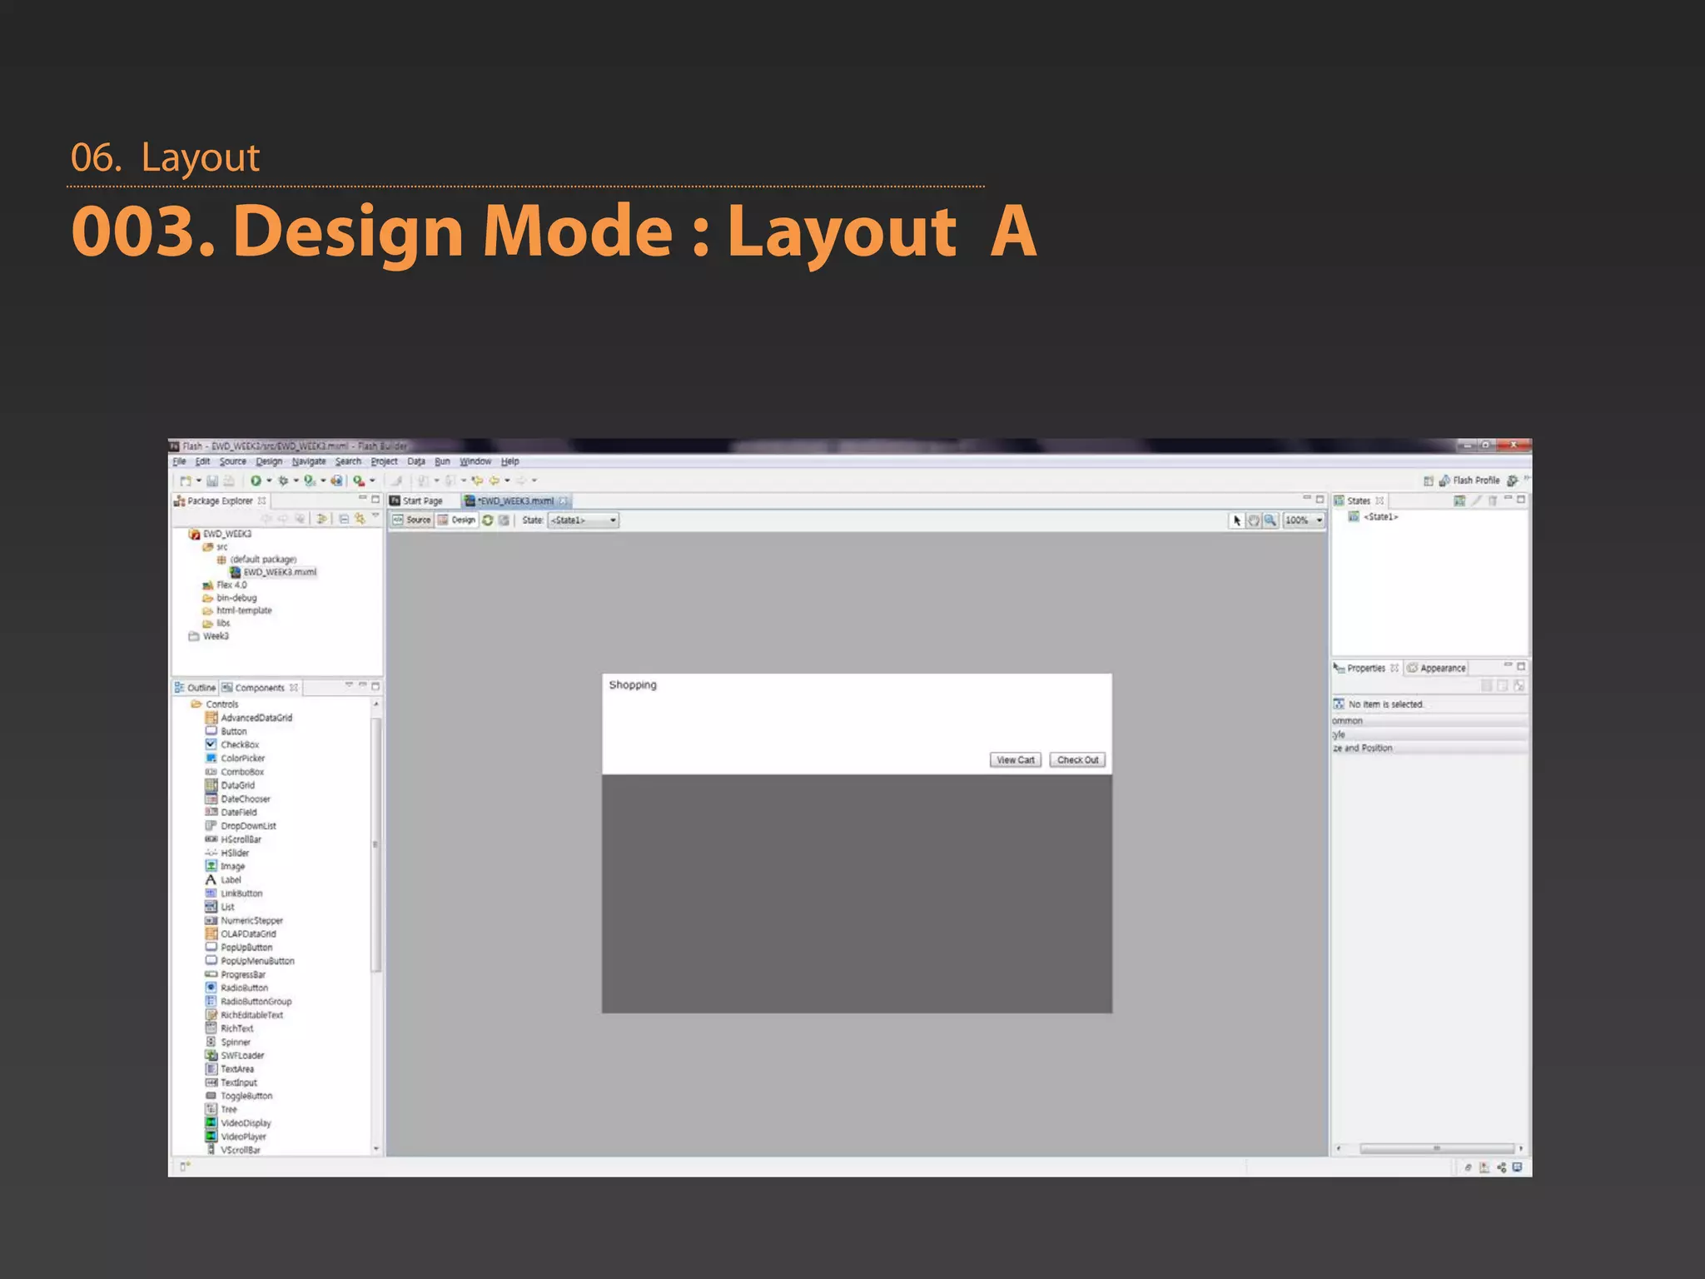Open the Flash Profile perspective
Image resolution: width=1705 pixels, height=1279 pixels.
coord(1470,480)
